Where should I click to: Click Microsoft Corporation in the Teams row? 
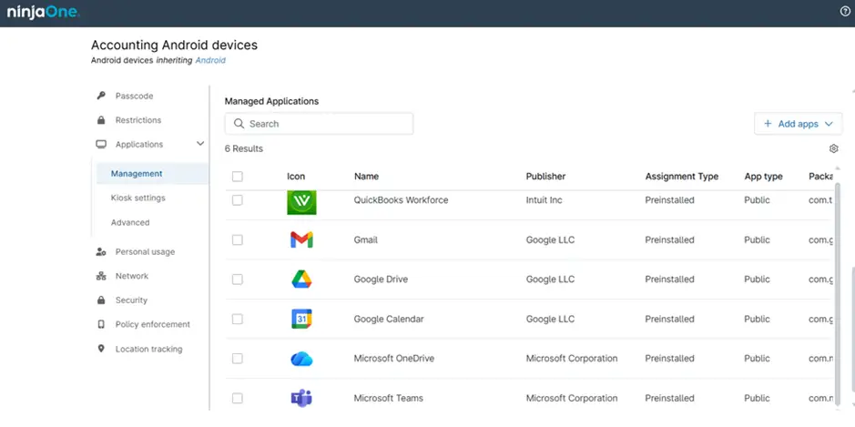[572, 398]
